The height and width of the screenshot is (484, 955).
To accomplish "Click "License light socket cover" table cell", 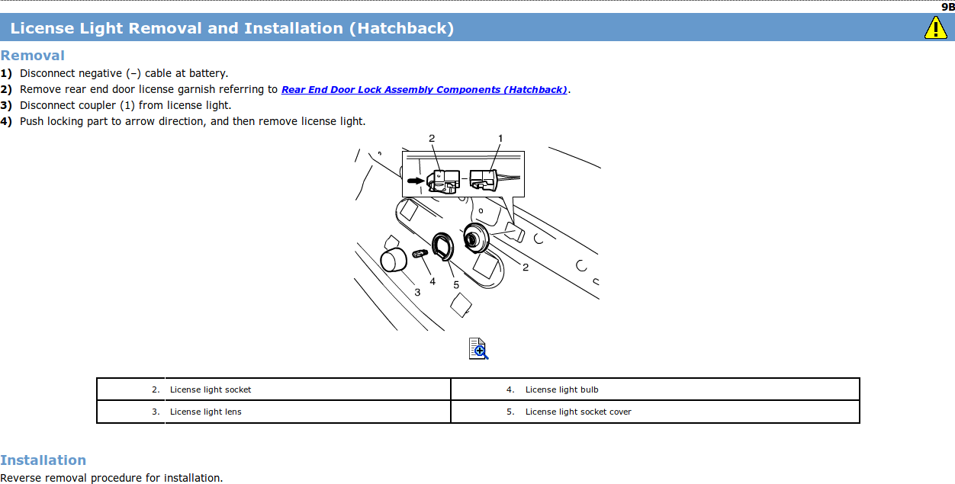I will point(578,412).
